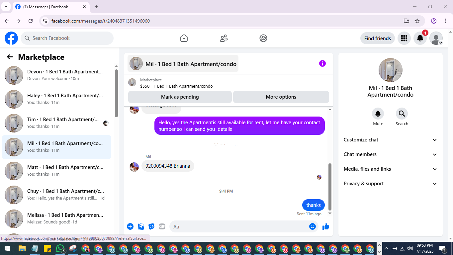Open the Mil chat header title
Image resolution: width=453 pixels, height=255 pixels.
tap(183, 63)
